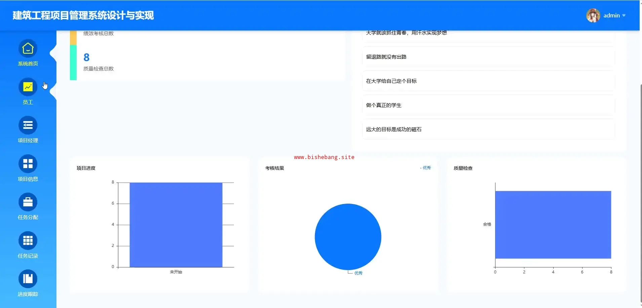Image resolution: width=642 pixels, height=308 pixels.
Task: Expand the admin dropdown arrow
Action: (x=624, y=15)
